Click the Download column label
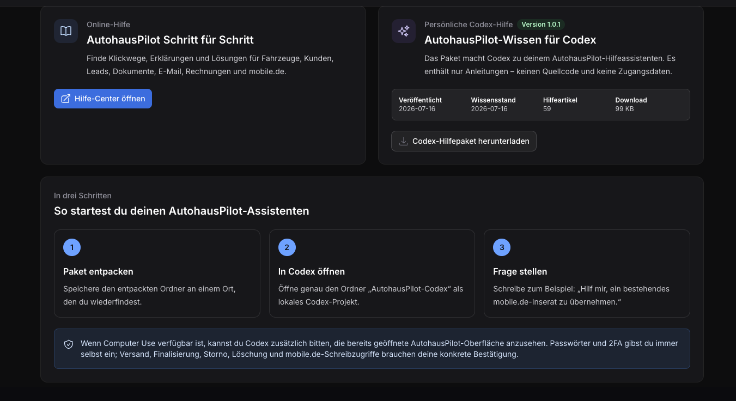 coord(631,100)
